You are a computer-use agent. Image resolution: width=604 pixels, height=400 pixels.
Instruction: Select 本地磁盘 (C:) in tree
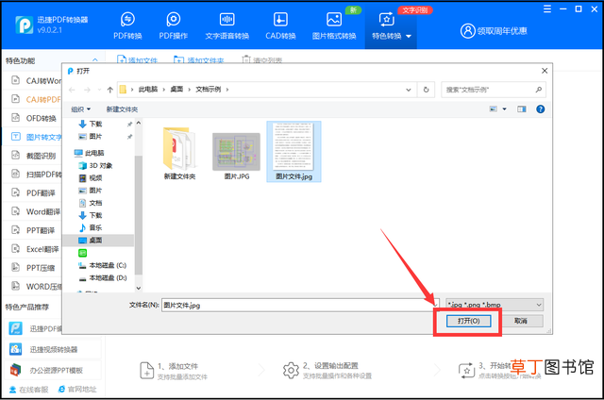click(103, 265)
